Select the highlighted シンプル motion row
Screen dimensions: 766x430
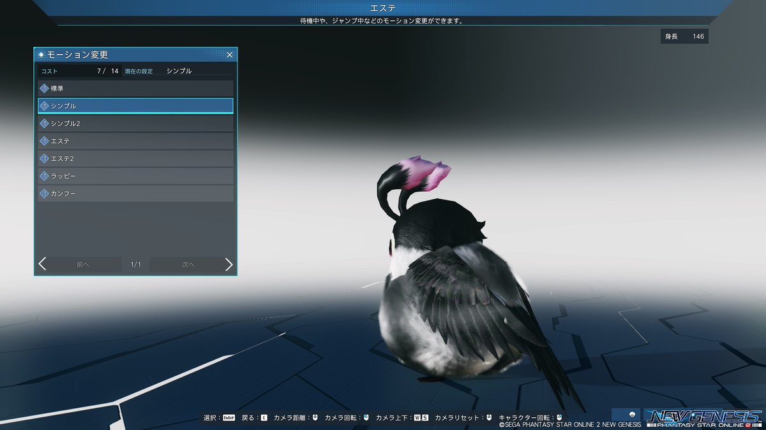tap(135, 106)
